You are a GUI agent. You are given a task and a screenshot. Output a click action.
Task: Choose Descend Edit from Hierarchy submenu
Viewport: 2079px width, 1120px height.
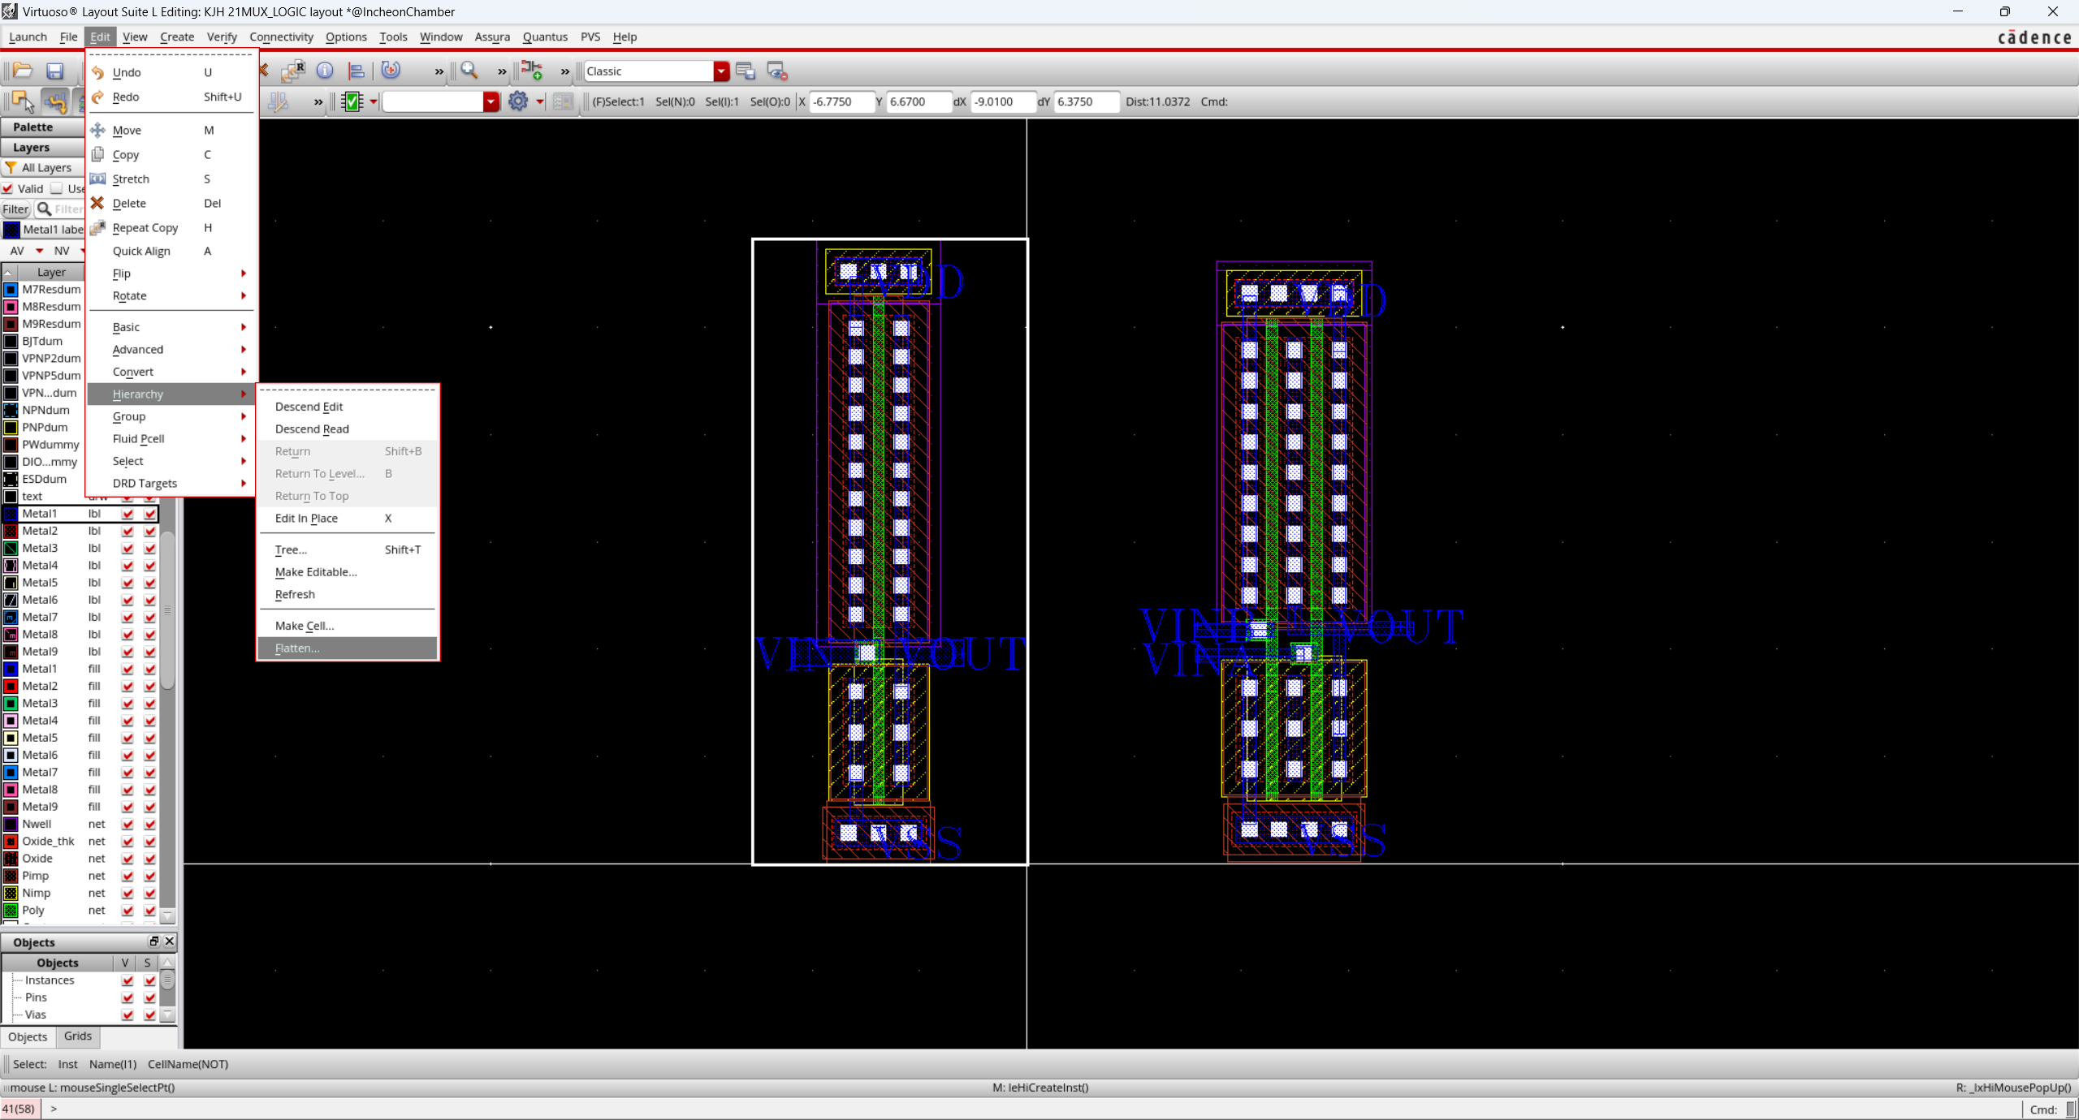tap(348, 407)
